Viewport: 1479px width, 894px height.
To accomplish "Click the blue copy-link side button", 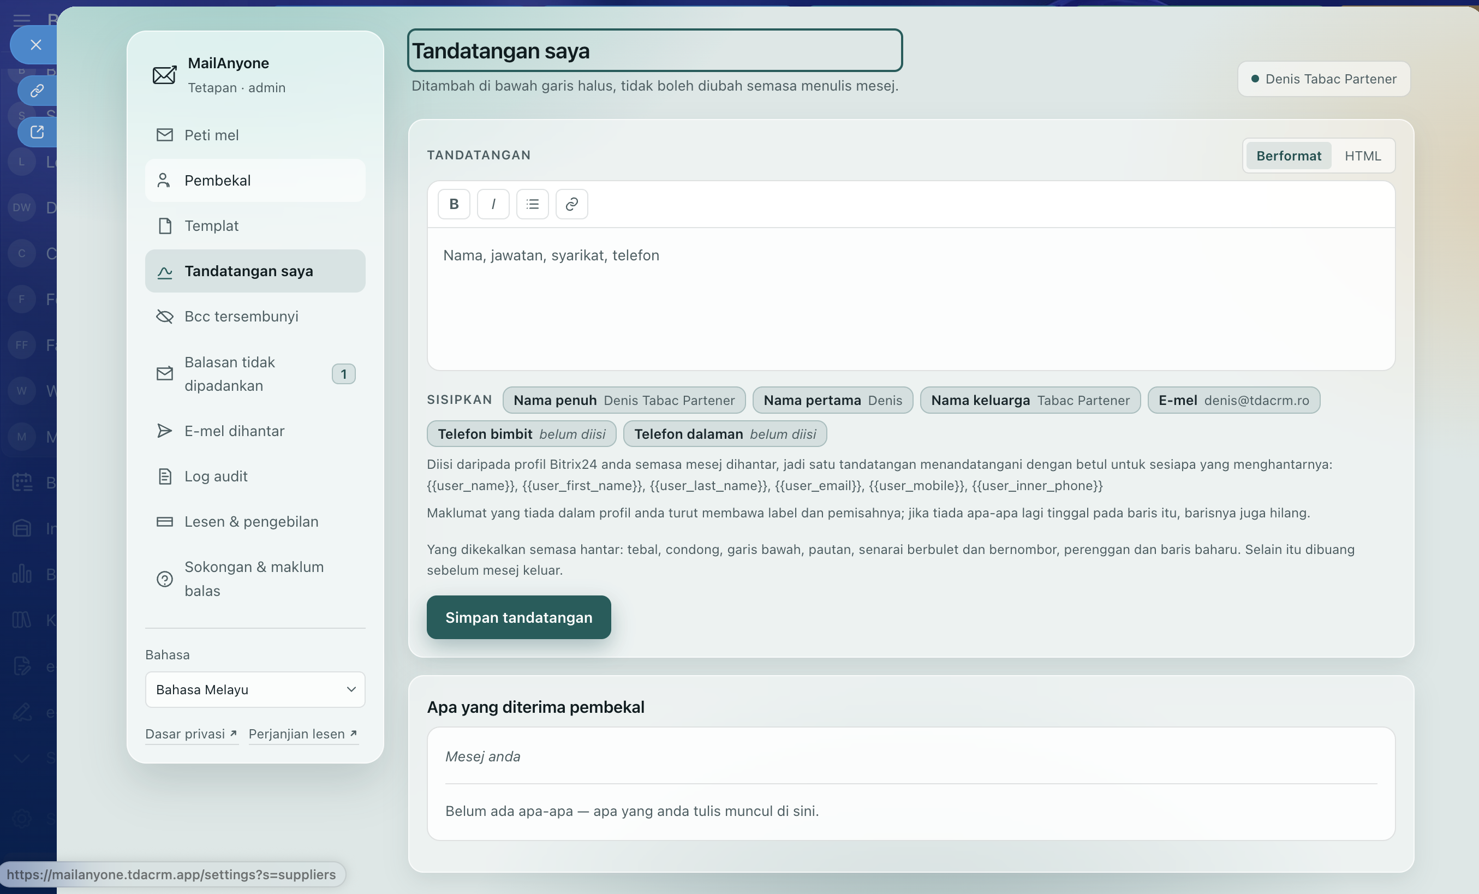I will pyautogui.click(x=37, y=91).
